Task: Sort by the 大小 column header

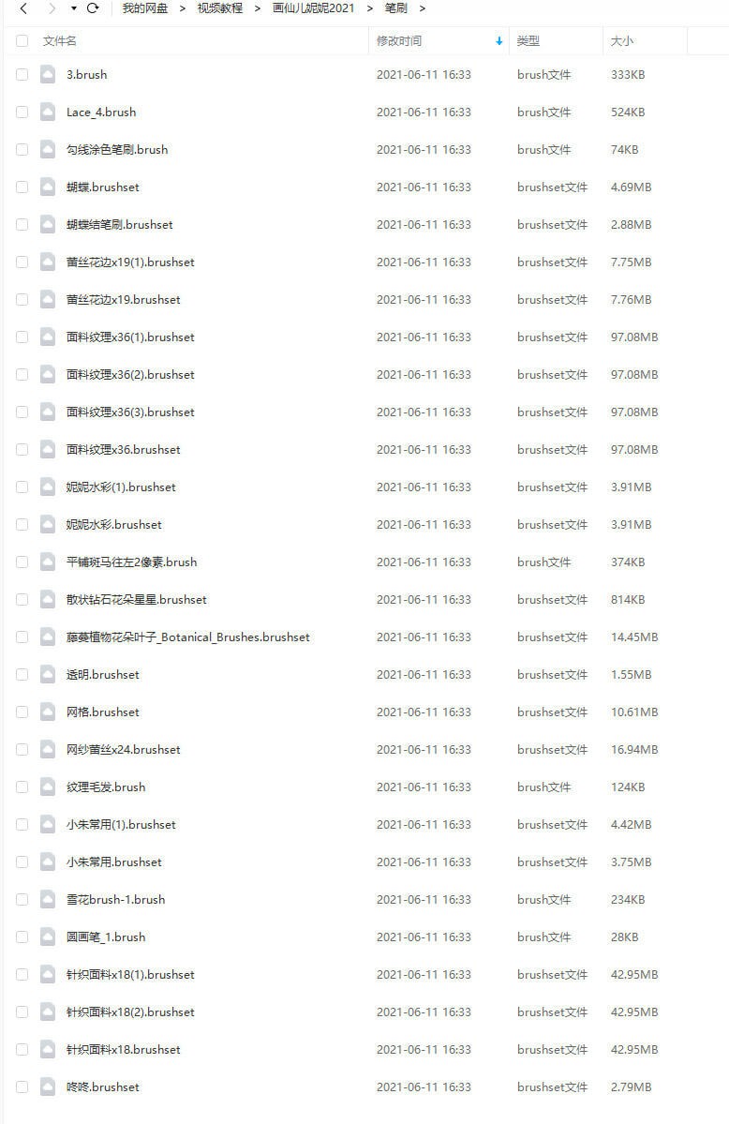Action: (x=622, y=41)
